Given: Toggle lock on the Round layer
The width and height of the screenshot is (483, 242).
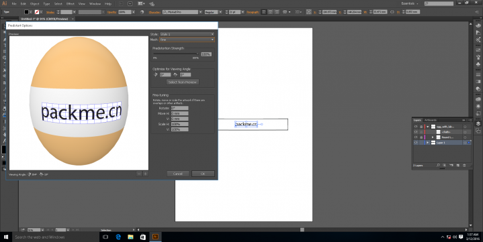Looking at the screenshot, I should [421, 137].
